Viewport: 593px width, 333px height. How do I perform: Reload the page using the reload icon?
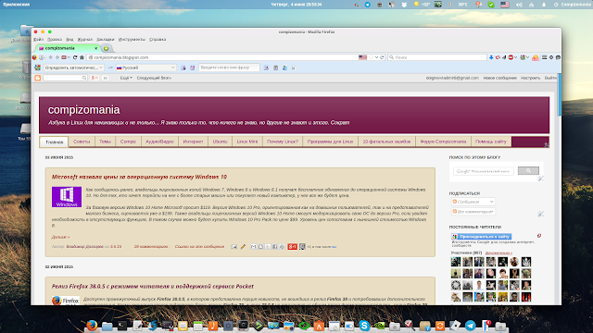(x=75, y=57)
